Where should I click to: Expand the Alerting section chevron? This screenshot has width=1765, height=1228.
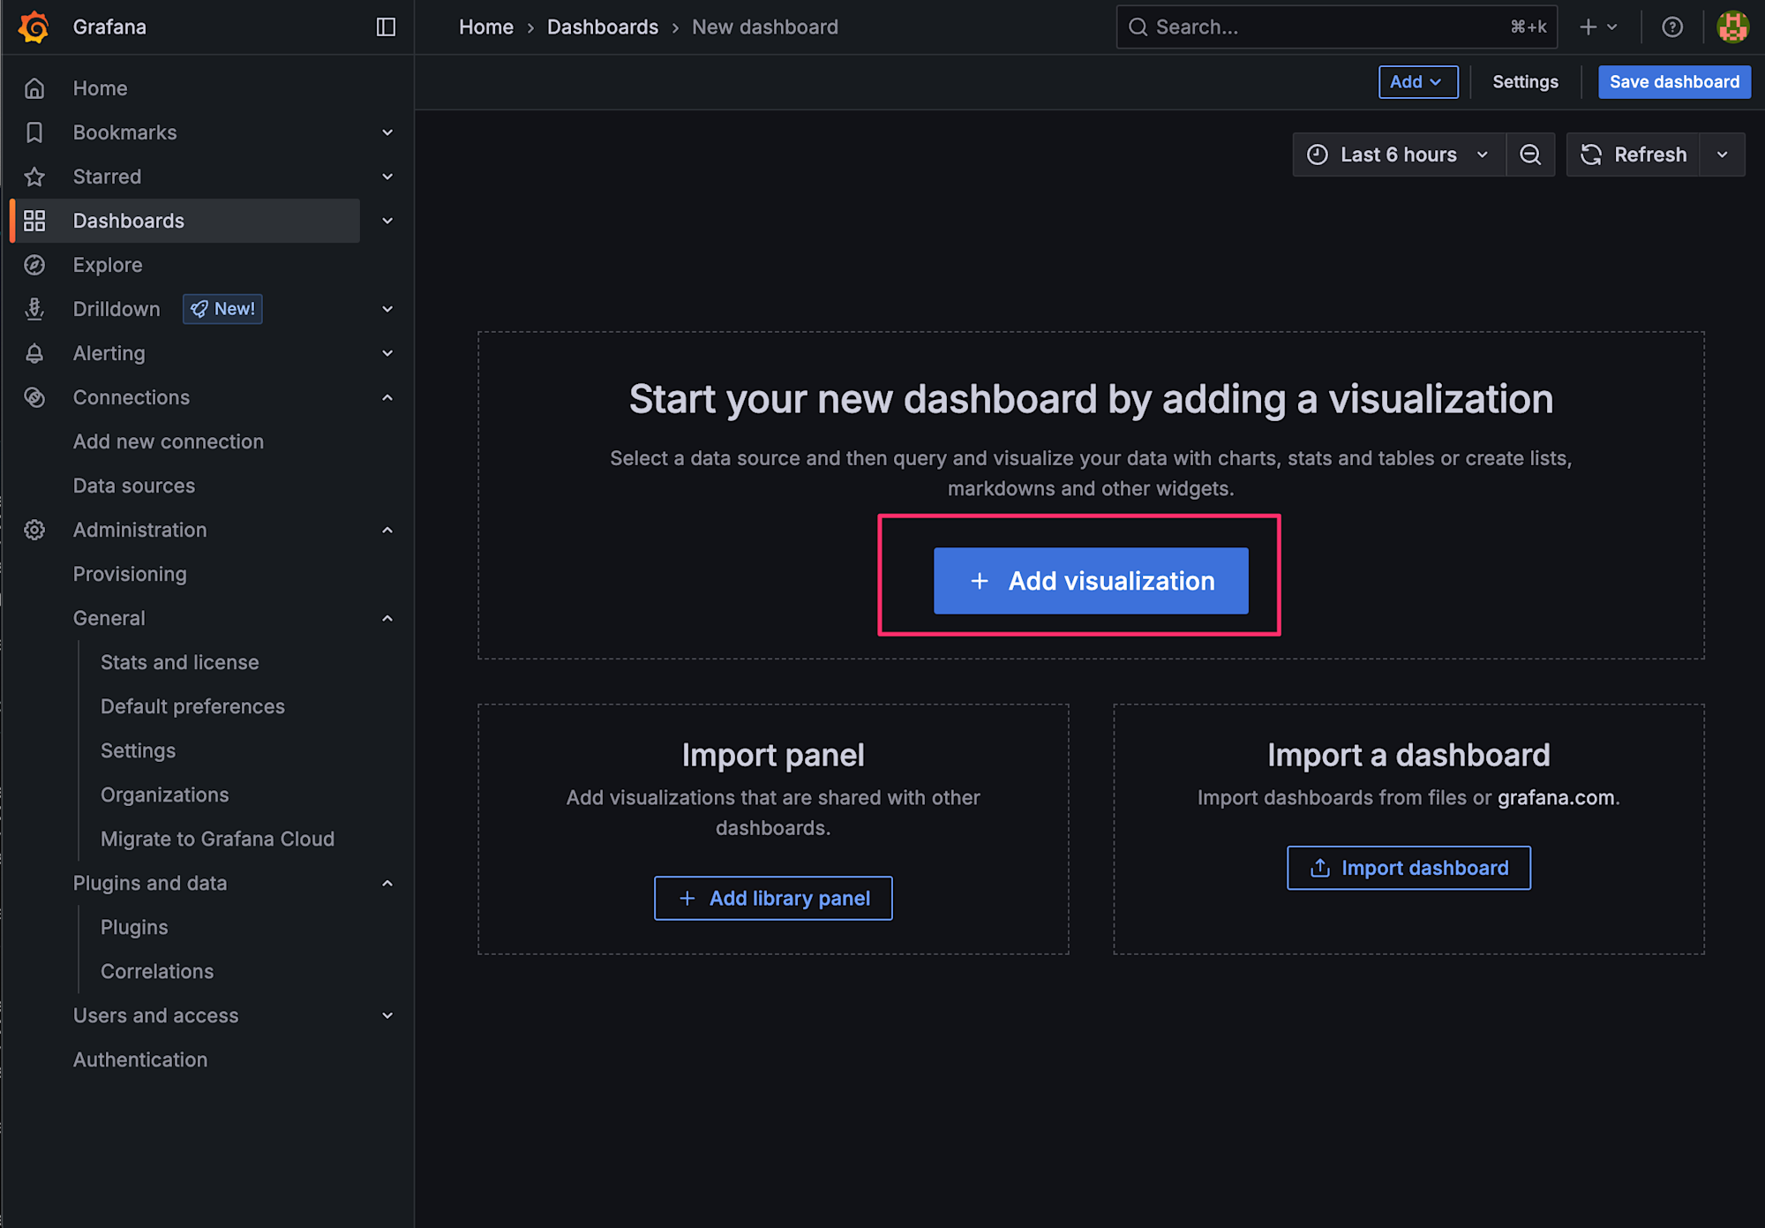pos(387,353)
